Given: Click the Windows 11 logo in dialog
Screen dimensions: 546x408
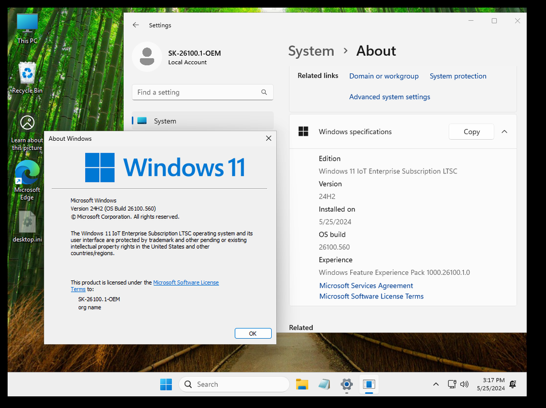Looking at the screenshot, I should [x=165, y=168].
